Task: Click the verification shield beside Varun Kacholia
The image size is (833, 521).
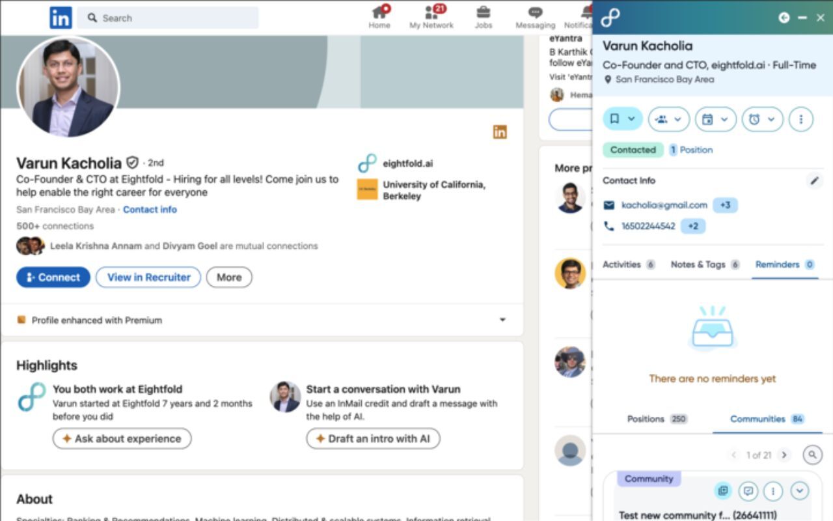Action: [132, 162]
